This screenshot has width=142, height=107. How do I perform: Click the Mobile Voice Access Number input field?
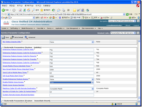(72, 86)
